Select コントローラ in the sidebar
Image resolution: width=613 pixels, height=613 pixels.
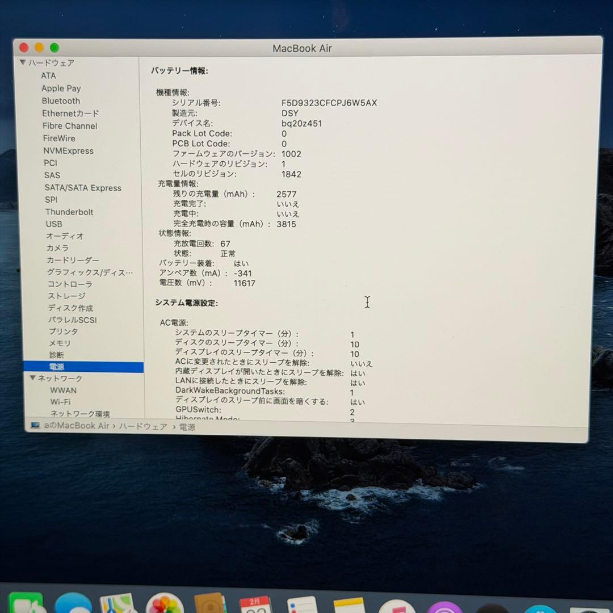[70, 284]
